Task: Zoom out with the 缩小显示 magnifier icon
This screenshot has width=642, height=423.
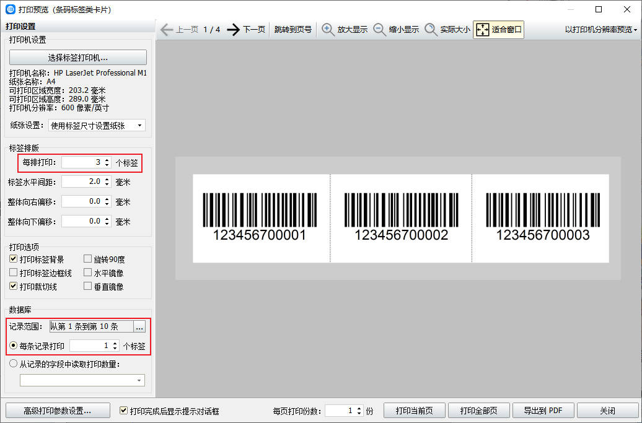Action: coord(379,30)
